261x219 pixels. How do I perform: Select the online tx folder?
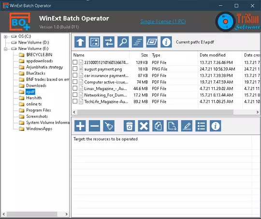tap(34, 104)
